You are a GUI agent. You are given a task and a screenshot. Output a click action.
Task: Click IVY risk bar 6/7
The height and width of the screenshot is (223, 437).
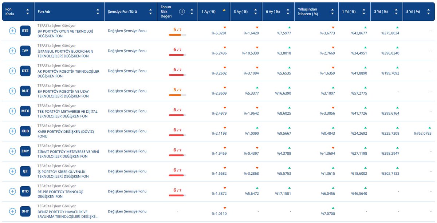click(x=177, y=55)
